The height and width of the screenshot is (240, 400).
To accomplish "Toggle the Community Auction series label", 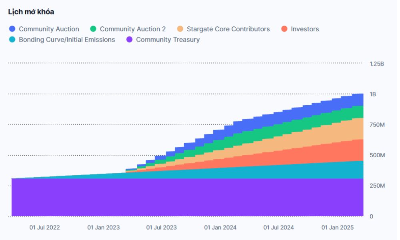I will point(49,29).
